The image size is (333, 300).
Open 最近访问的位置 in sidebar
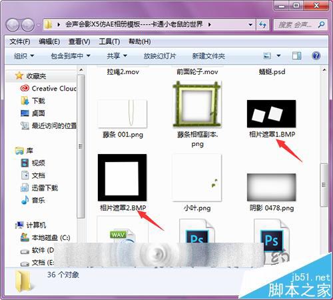49,126
